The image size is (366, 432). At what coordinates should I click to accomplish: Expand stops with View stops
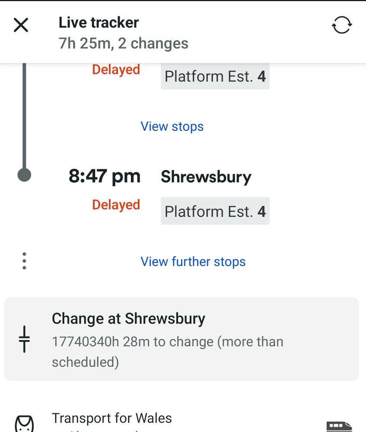[172, 126]
